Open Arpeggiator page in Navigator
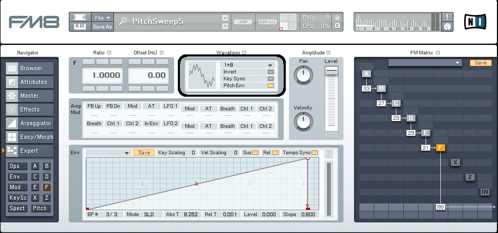Screen dimensions: 498x233 click(30, 123)
